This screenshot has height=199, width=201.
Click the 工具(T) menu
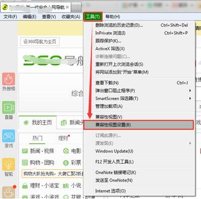[93, 17]
